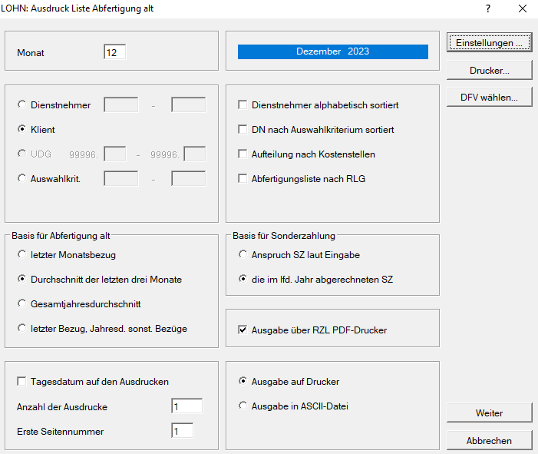Enable Tagesdatum auf den Ausdrucken
This screenshot has width=538, height=454.
pyautogui.click(x=21, y=381)
